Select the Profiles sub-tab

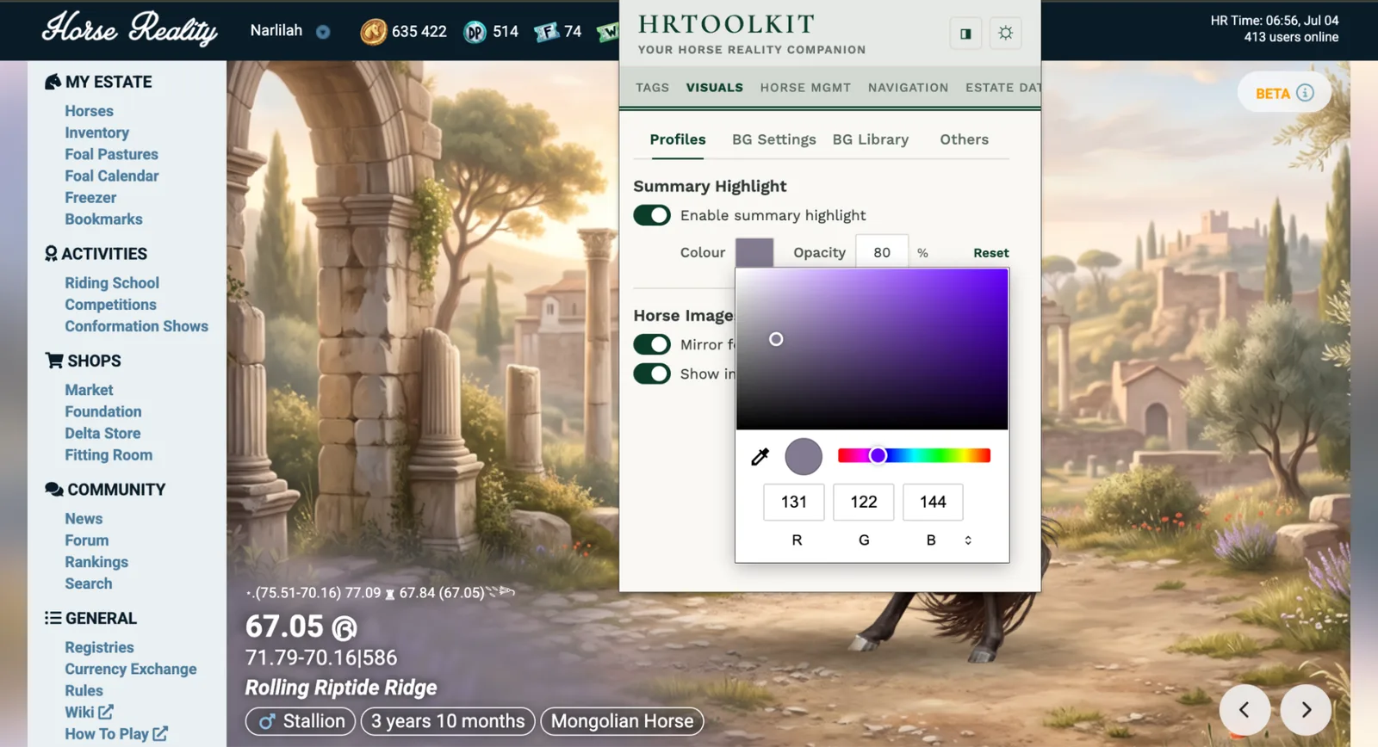pos(678,139)
